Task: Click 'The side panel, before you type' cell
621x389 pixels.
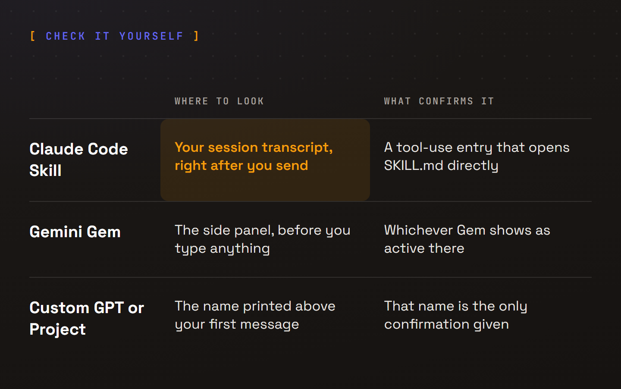Action: tap(262, 239)
